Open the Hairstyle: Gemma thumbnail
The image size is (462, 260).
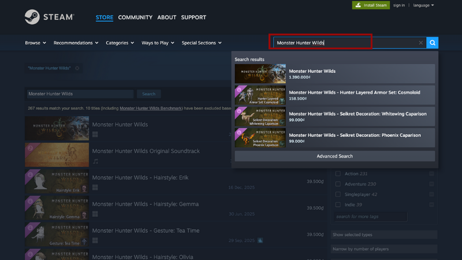[57, 208]
